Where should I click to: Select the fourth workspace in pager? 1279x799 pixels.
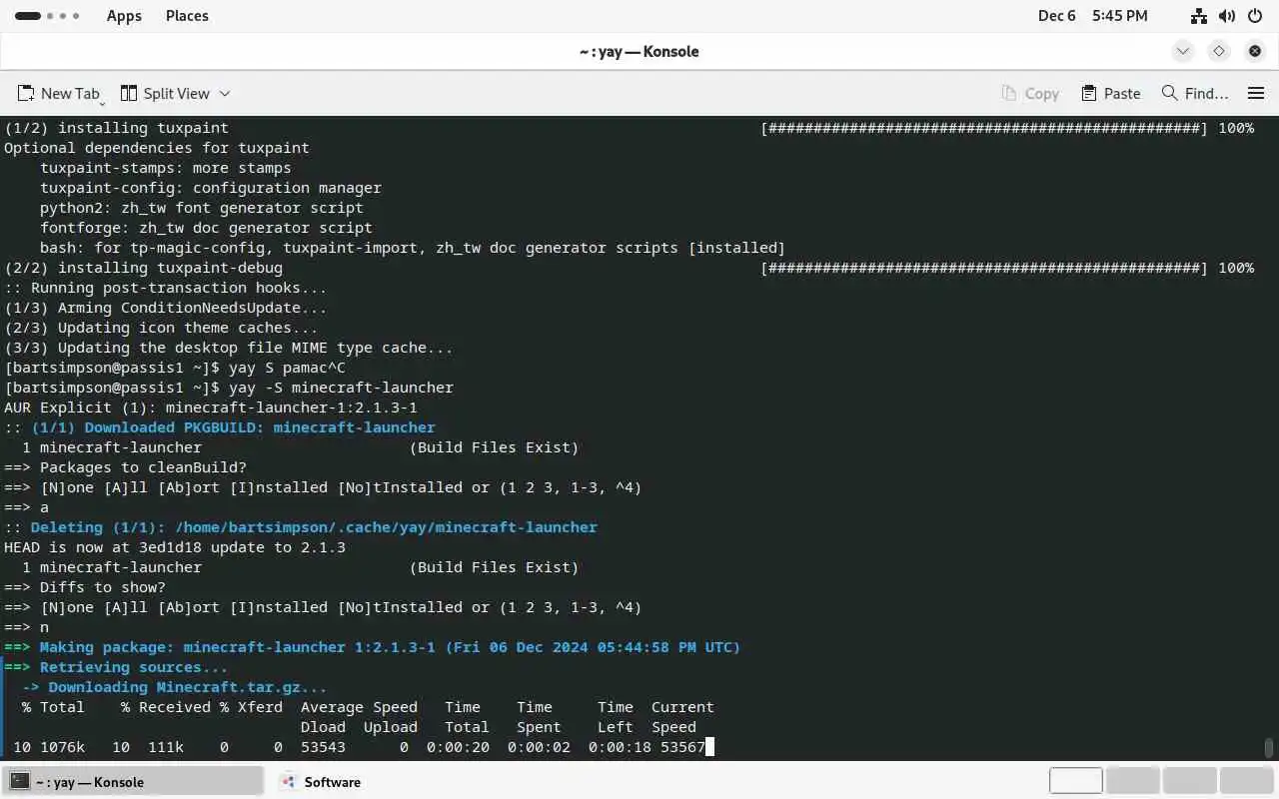[1247, 781]
